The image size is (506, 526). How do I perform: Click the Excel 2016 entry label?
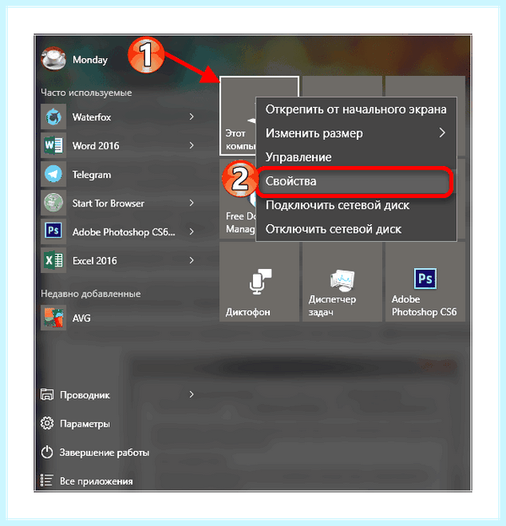click(94, 260)
